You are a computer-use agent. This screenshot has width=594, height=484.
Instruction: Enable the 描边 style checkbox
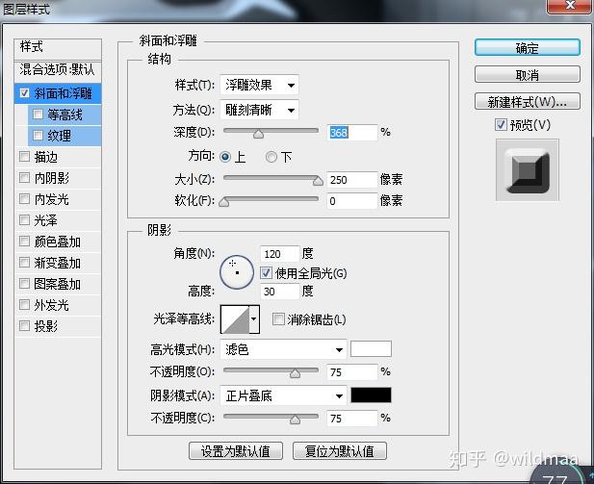click(x=25, y=157)
